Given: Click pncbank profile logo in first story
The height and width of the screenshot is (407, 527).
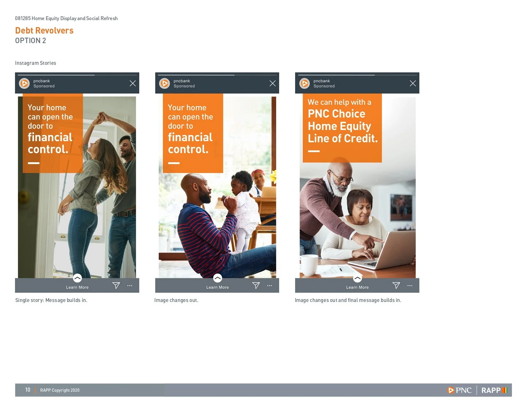Looking at the screenshot, I should click(x=24, y=83).
